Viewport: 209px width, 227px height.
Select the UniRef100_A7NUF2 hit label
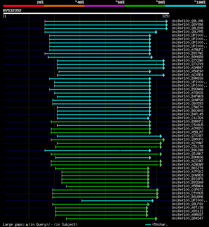pyautogui.click(x=187, y=50)
